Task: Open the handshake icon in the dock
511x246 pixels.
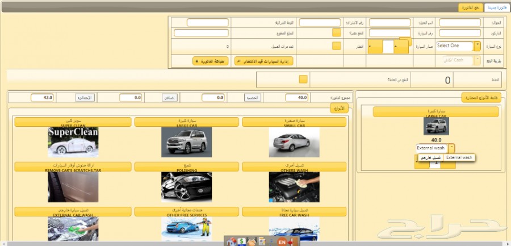Action: [252, 242]
